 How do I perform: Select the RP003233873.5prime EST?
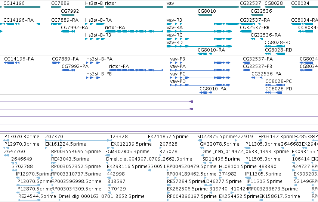point(250,193)
